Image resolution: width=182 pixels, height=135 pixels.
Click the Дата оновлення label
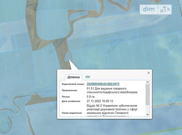[x=71, y=101]
